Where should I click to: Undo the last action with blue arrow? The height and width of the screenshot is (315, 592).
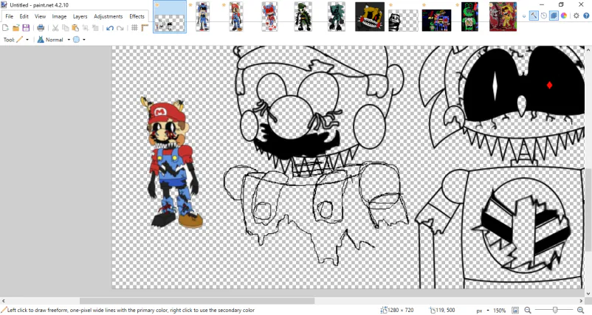click(x=110, y=28)
